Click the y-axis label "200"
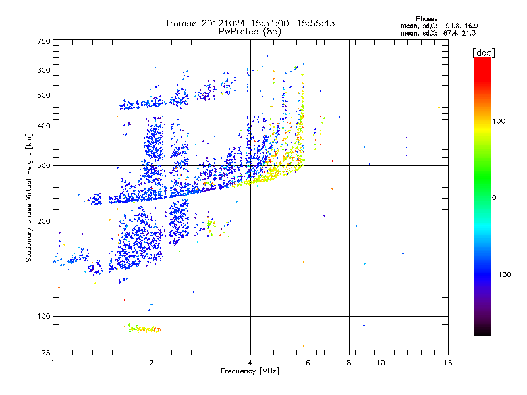The height and width of the screenshot is (395, 527). pos(43,221)
